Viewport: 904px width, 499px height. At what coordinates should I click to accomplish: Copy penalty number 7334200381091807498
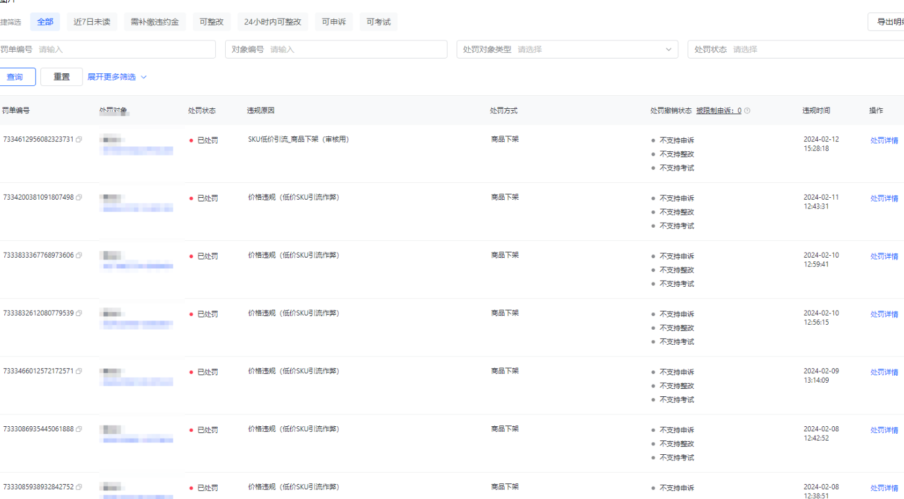point(79,197)
